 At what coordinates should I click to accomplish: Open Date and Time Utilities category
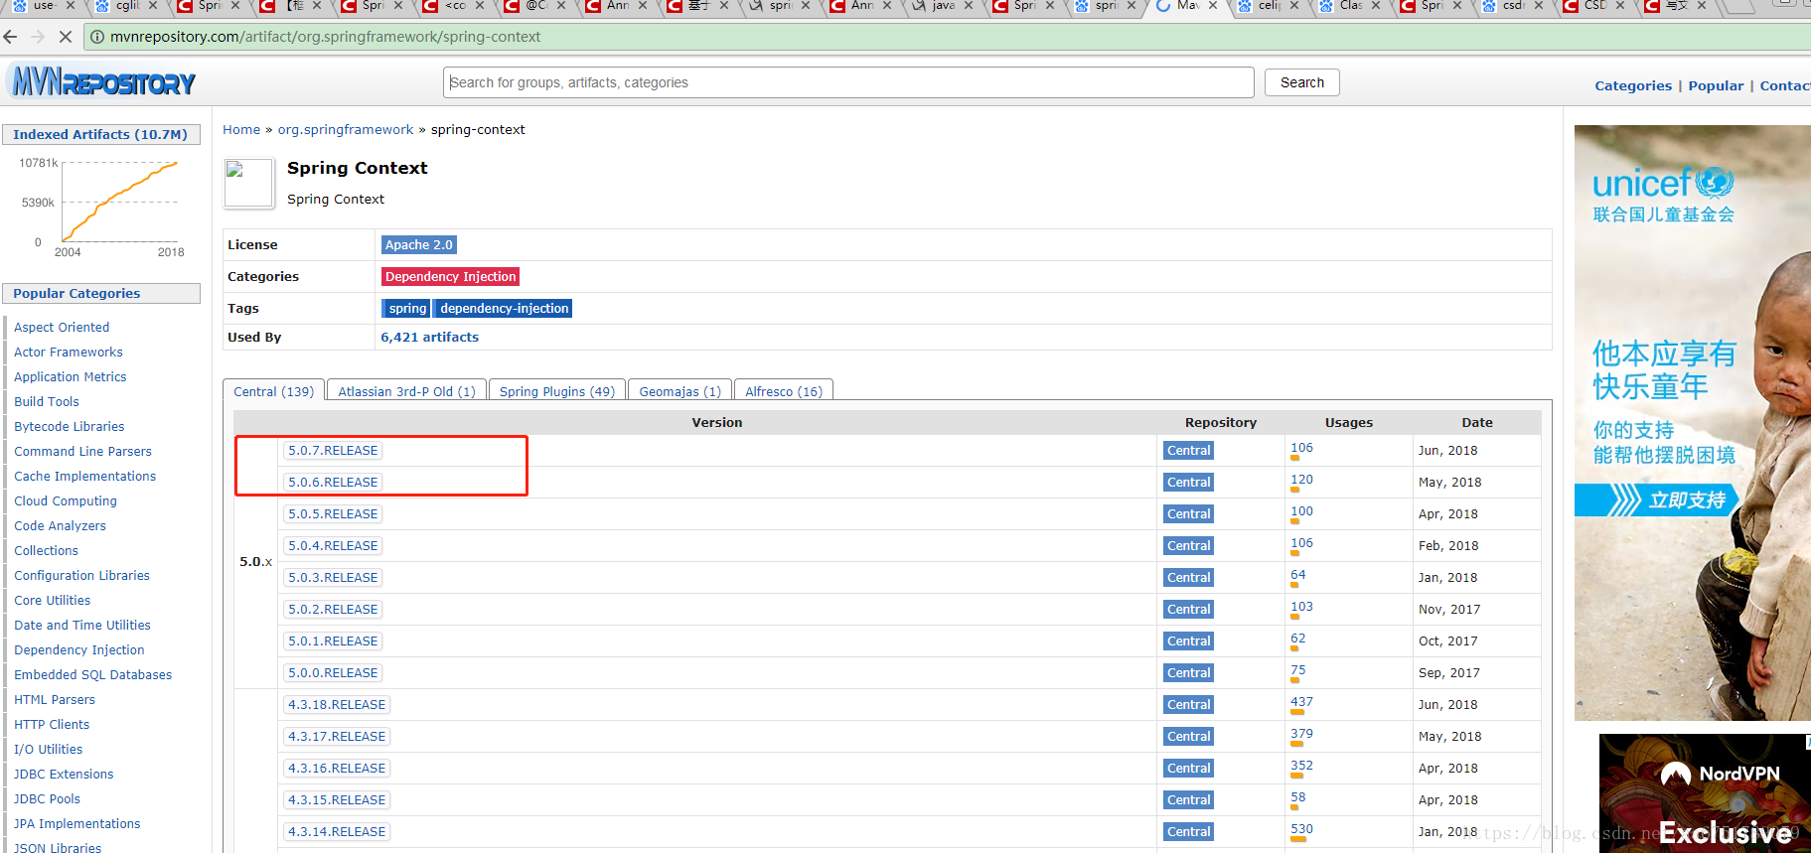click(82, 625)
